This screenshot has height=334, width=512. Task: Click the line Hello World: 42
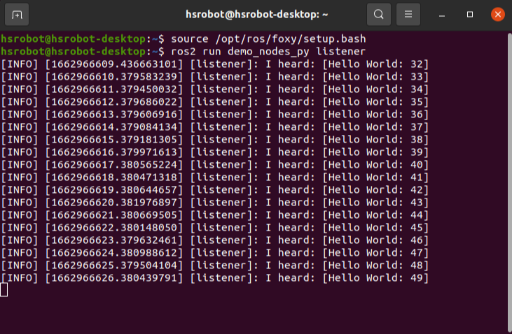(x=214, y=190)
